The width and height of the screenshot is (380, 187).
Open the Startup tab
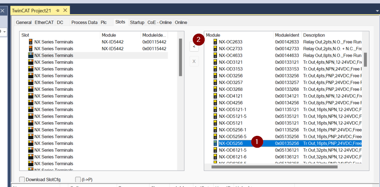coord(137,23)
